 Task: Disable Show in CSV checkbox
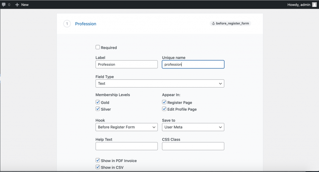point(98,167)
